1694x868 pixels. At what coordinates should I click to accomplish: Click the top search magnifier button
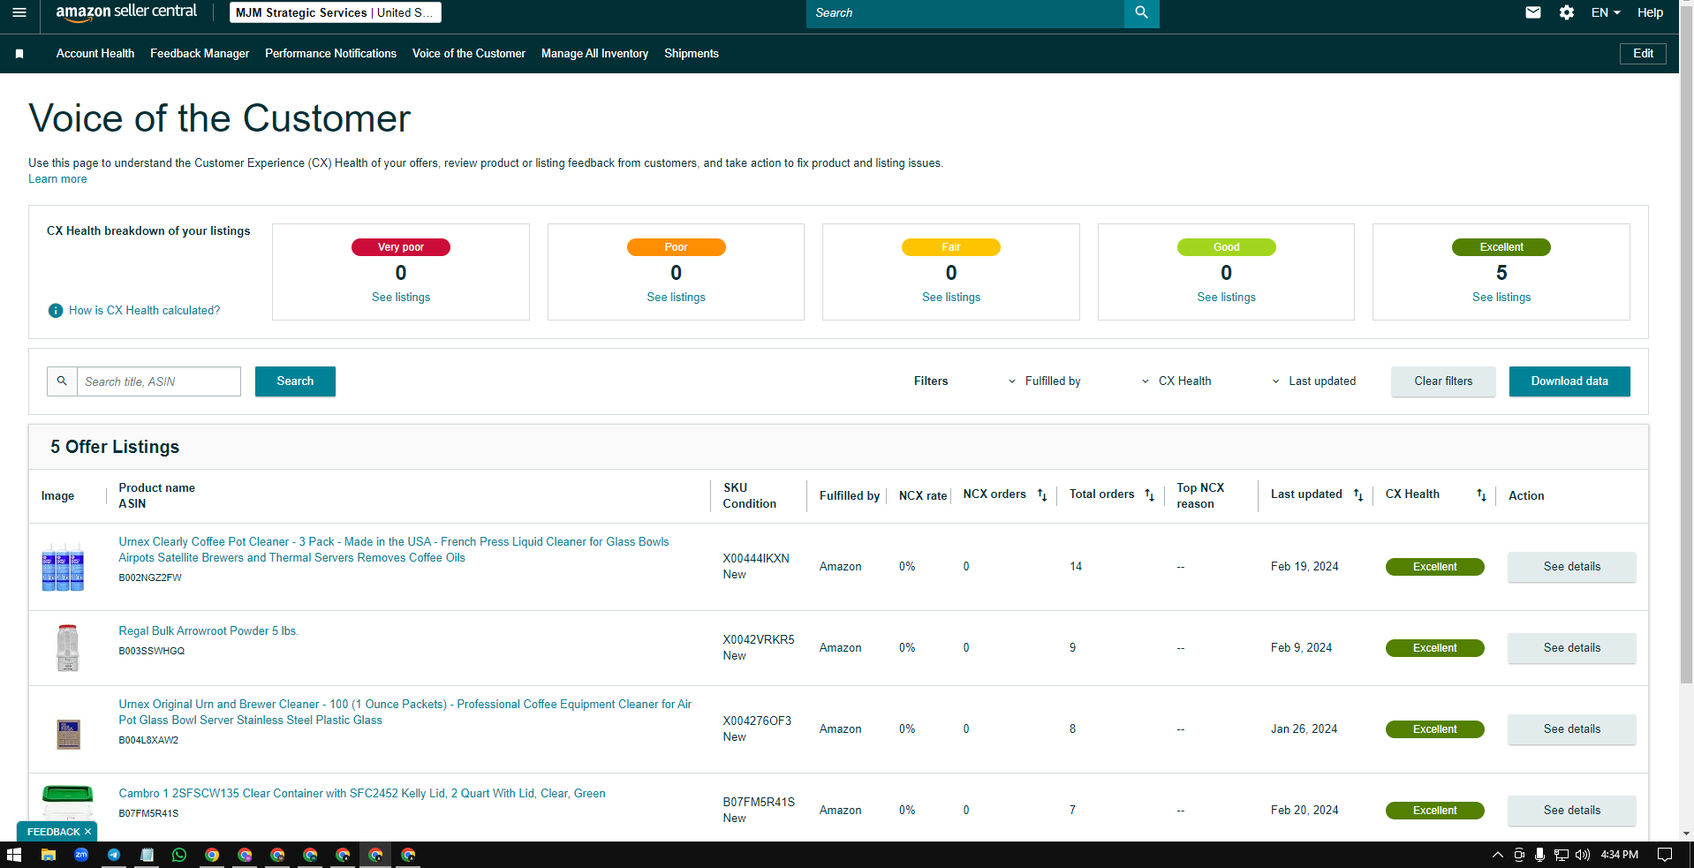[x=1141, y=12]
